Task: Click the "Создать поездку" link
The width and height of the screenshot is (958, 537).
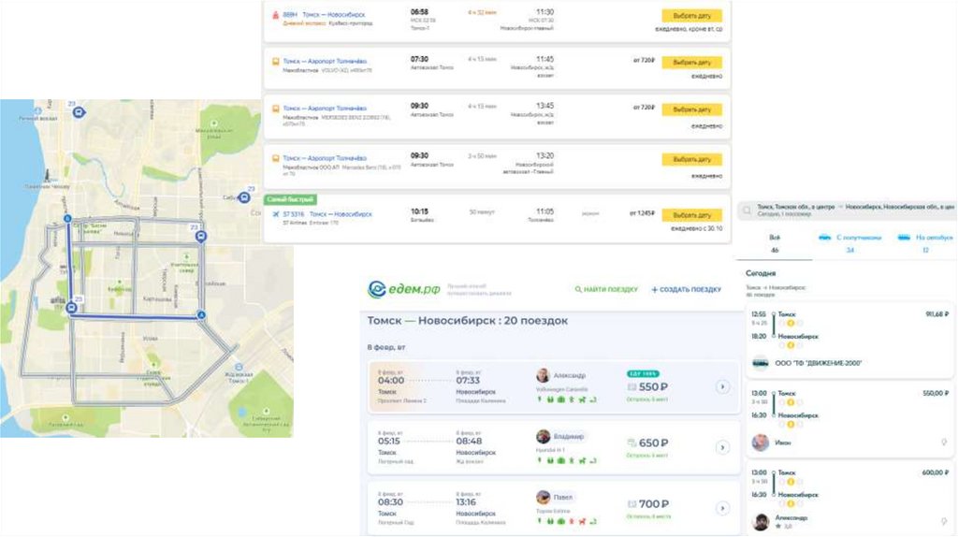Action: click(687, 290)
